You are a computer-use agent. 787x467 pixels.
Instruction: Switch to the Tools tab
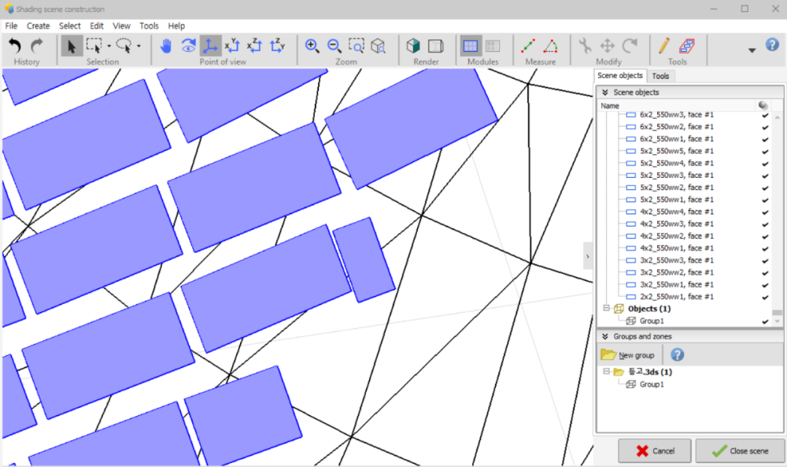pyautogui.click(x=660, y=76)
